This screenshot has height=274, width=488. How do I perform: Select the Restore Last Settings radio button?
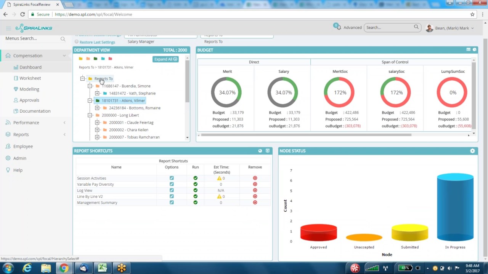tap(77, 42)
